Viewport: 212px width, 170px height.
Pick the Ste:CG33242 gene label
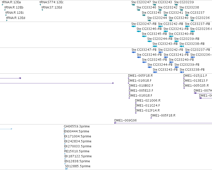click(168, 7)
